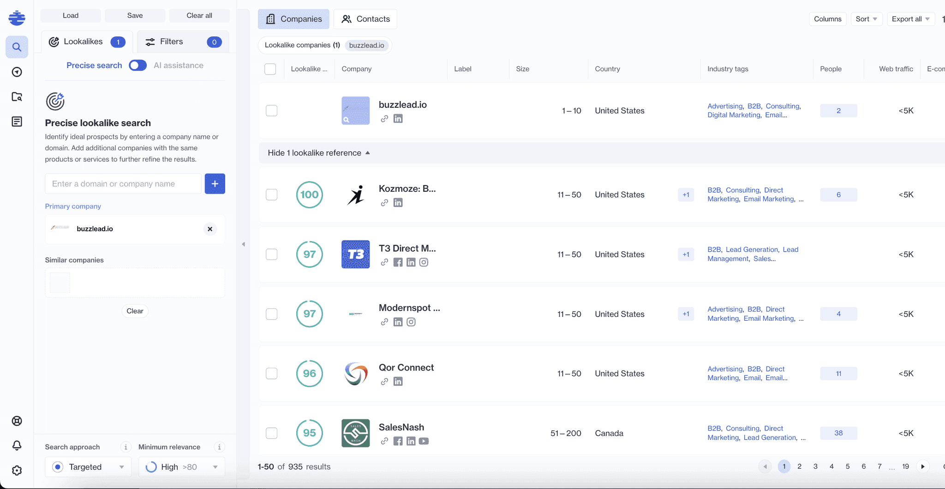Toggle Precise search / AI assistance switch

tap(138, 65)
